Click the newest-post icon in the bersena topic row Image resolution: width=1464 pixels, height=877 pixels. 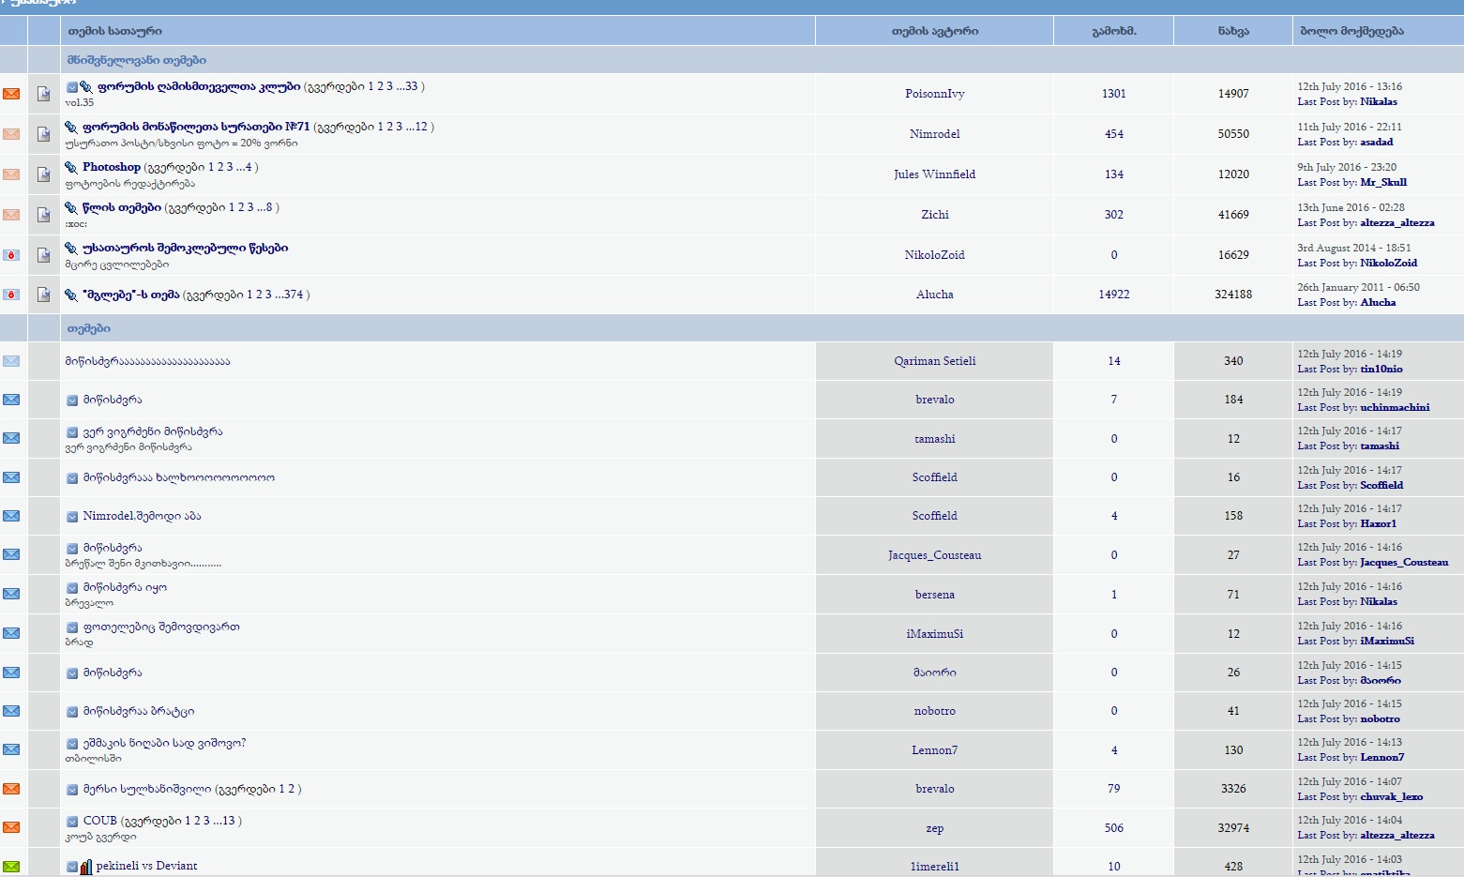72,588
